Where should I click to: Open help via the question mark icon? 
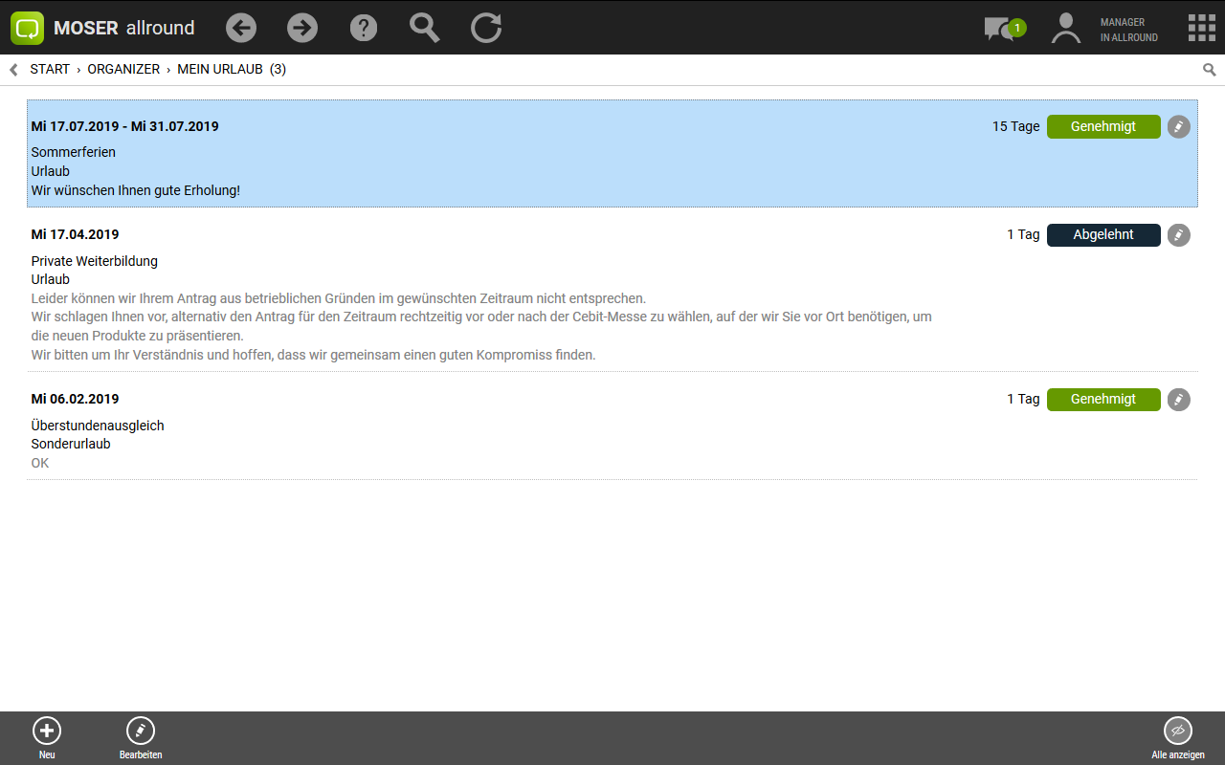364,28
